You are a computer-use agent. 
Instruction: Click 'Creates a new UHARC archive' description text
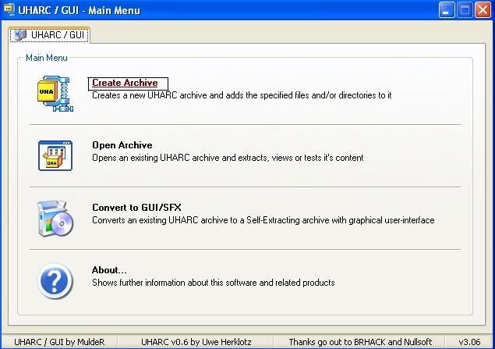[x=242, y=95]
